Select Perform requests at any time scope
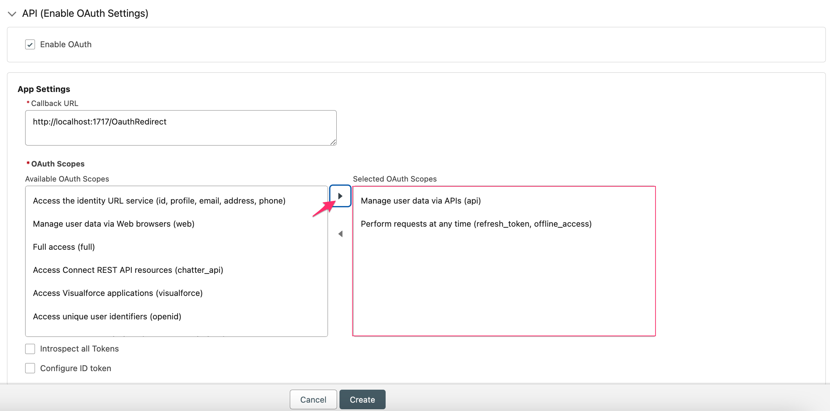This screenshot has width=830, height=411. (x=476, y=224)
